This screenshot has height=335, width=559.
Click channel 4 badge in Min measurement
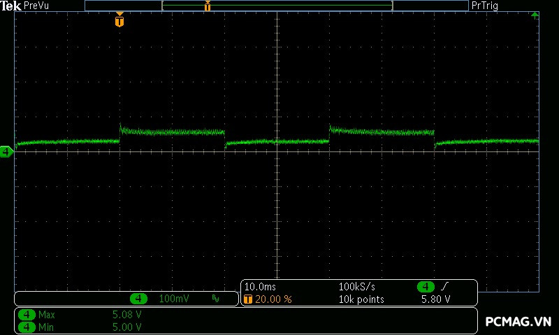(27, 326)
